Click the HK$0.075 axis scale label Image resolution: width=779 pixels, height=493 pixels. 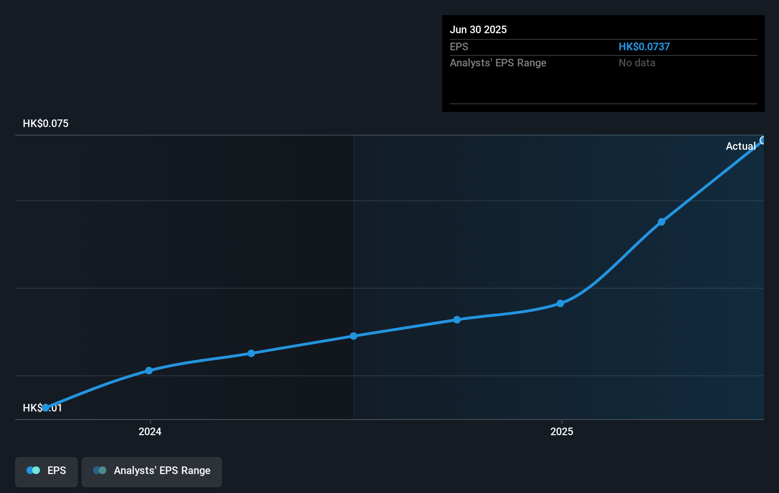click(x=45, y=123)
